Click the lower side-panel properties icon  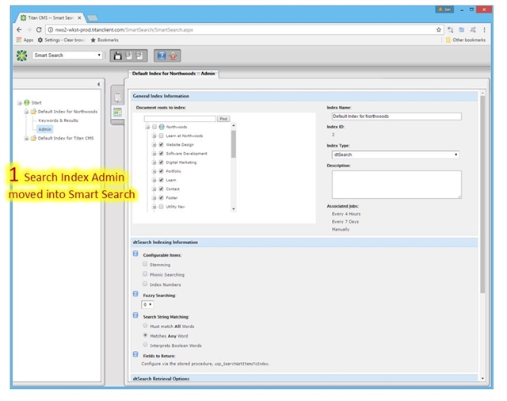coord(118,113)
